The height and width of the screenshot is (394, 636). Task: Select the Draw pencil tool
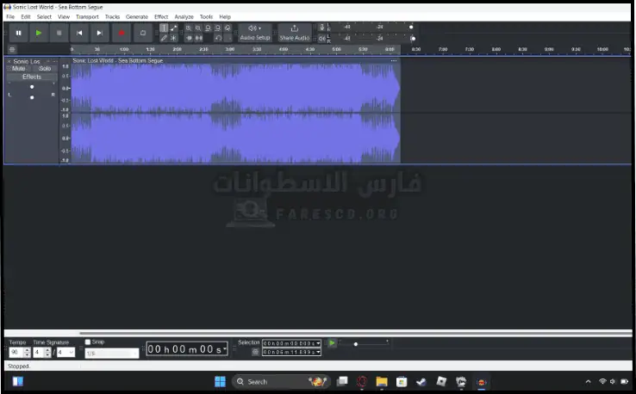[x=164, y=38]
